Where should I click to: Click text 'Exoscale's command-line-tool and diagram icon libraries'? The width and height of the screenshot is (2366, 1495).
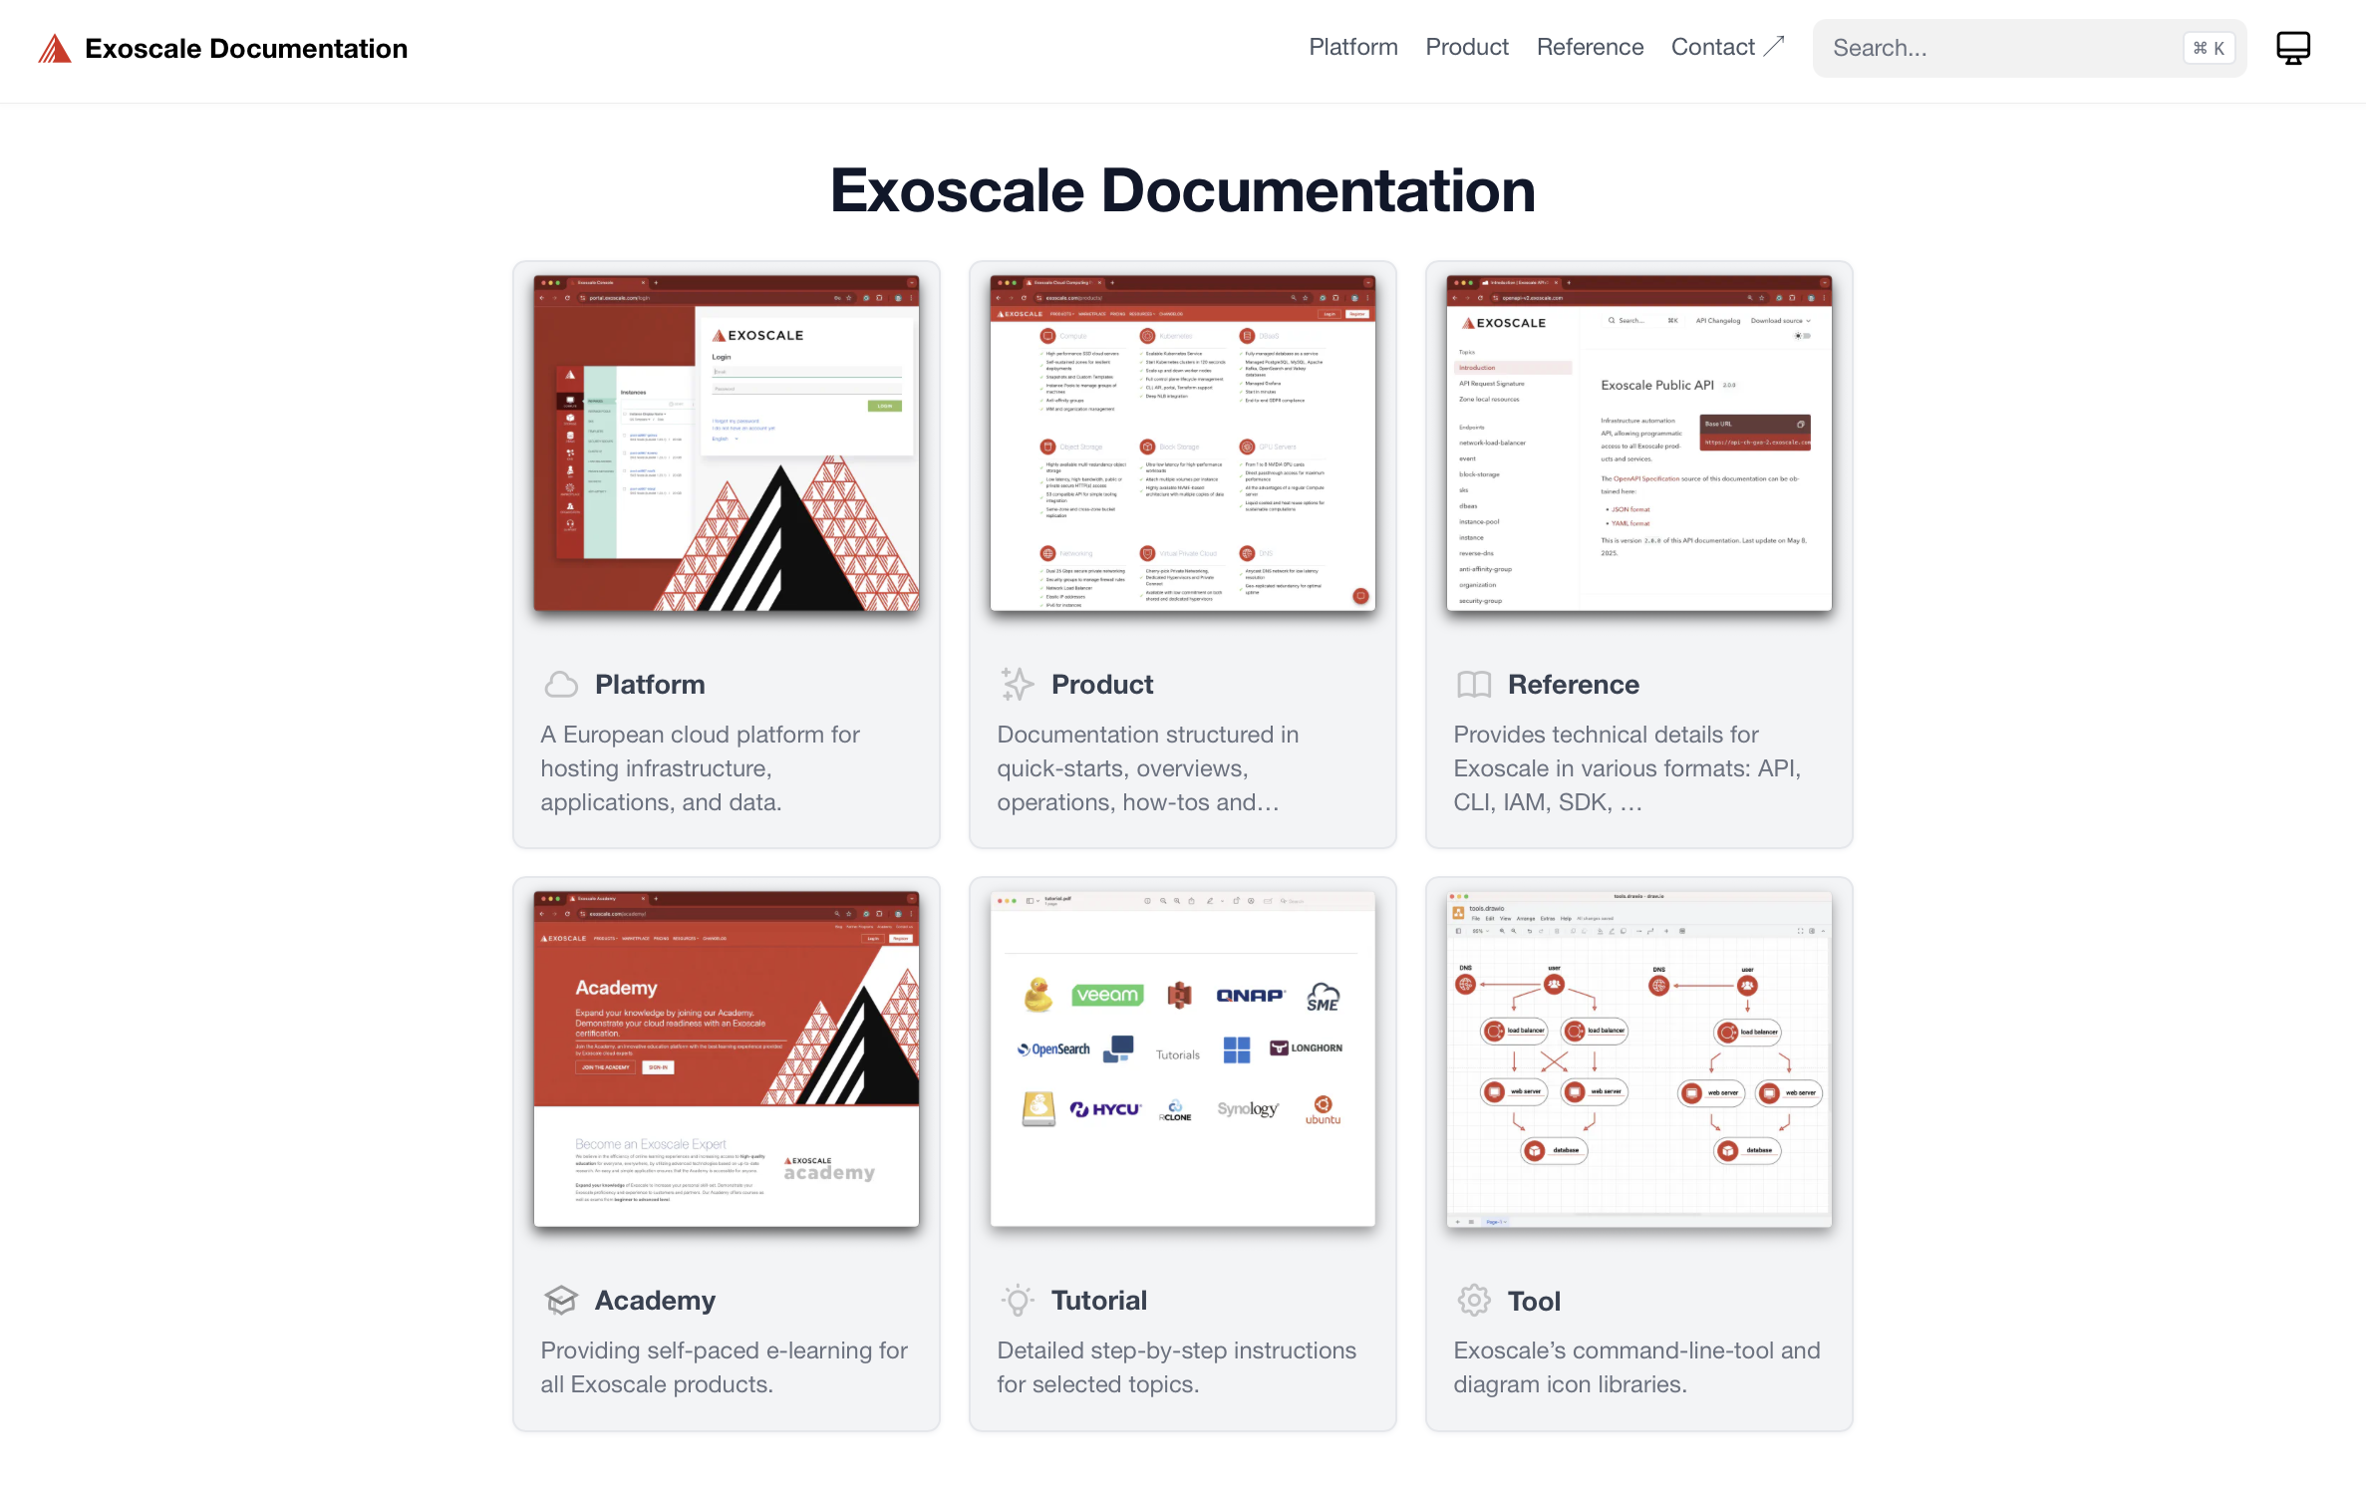coord(1636,1367)
